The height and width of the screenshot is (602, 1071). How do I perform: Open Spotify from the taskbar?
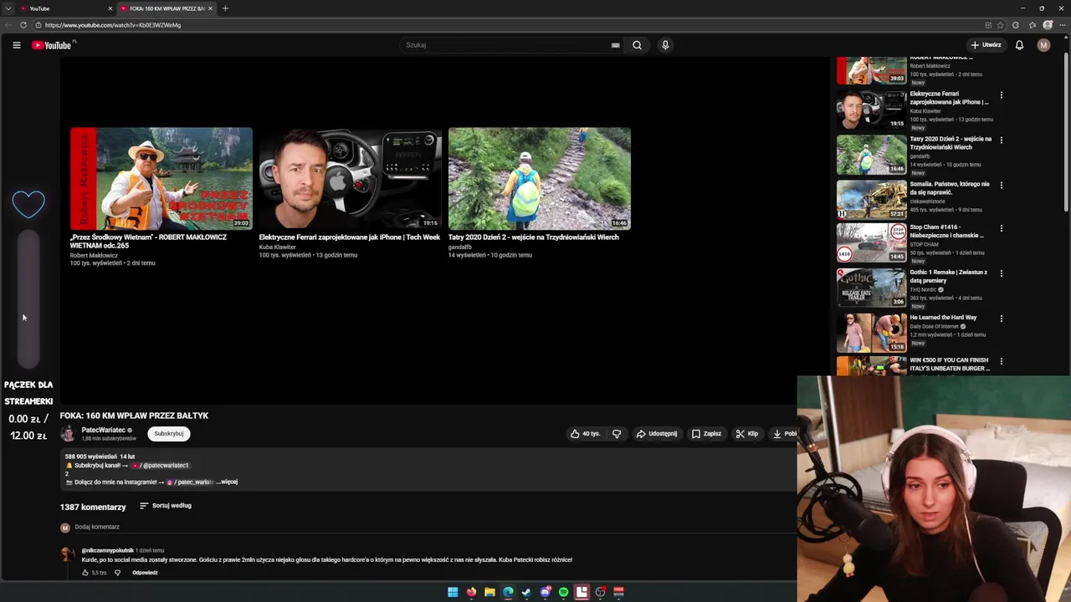(x=563, y=592)
